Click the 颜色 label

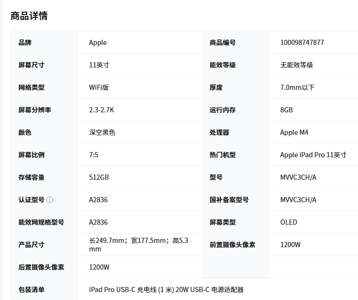pyautogui.click(x=25, y=132)
